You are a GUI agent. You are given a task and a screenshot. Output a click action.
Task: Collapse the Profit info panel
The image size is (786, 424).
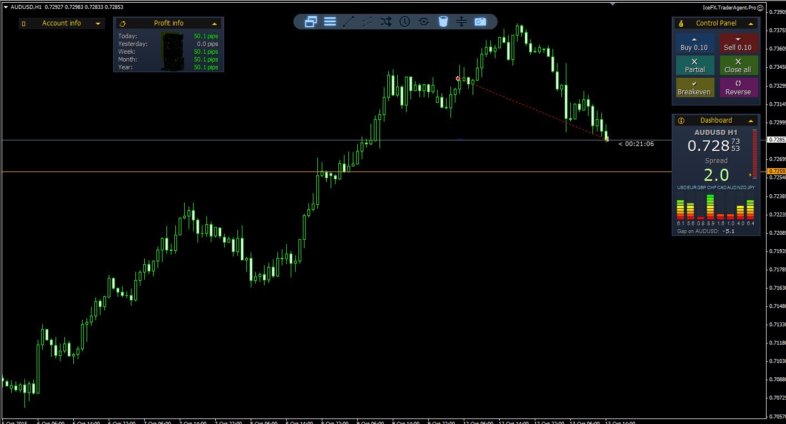[x=215, y=23]
